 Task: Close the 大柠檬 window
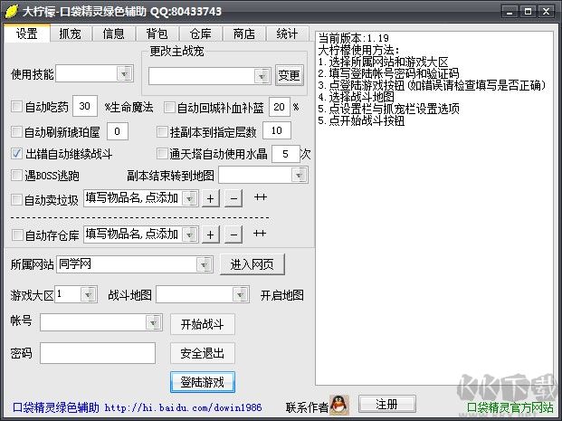(x=547, y=12)
